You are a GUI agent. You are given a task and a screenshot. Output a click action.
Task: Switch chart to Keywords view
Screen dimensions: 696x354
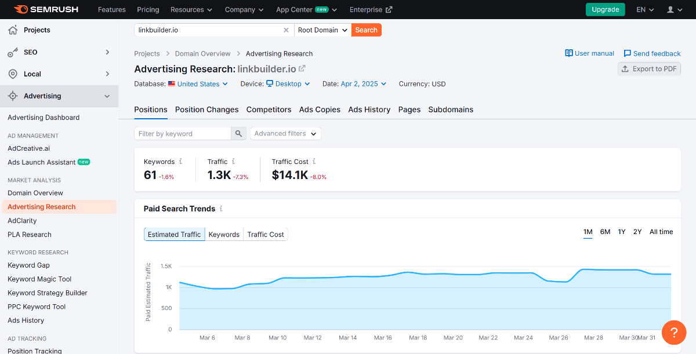click(224, 235)
